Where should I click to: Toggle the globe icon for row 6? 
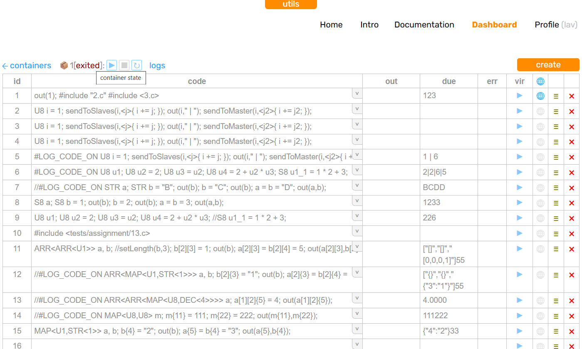[x=540, y=173]
